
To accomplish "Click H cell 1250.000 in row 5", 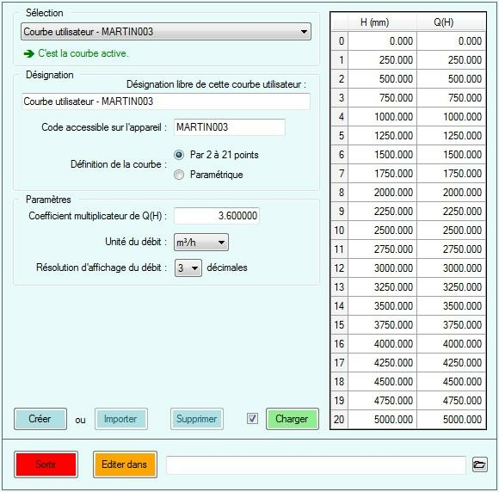I will [383, 136].
